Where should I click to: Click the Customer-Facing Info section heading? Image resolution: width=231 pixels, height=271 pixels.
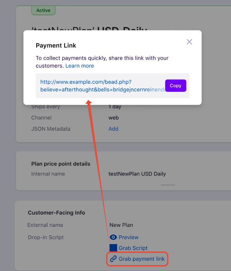pyautogui.click(x=56, y=212)
